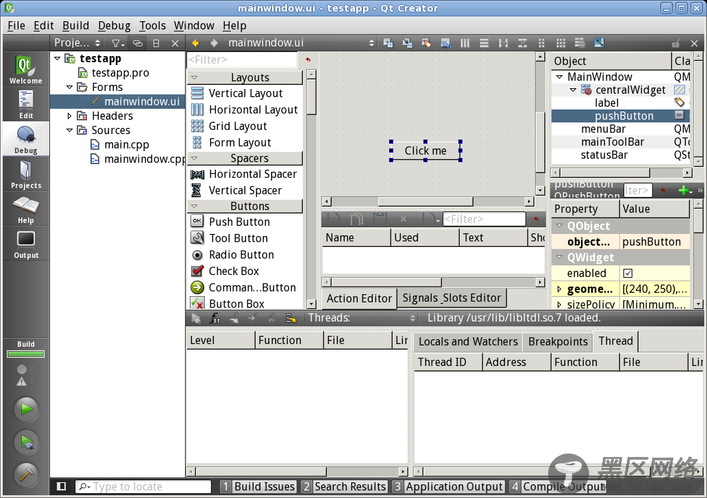
Task: Select the Click me button on form
Action: pyautogui.click(x=425, y=150)
